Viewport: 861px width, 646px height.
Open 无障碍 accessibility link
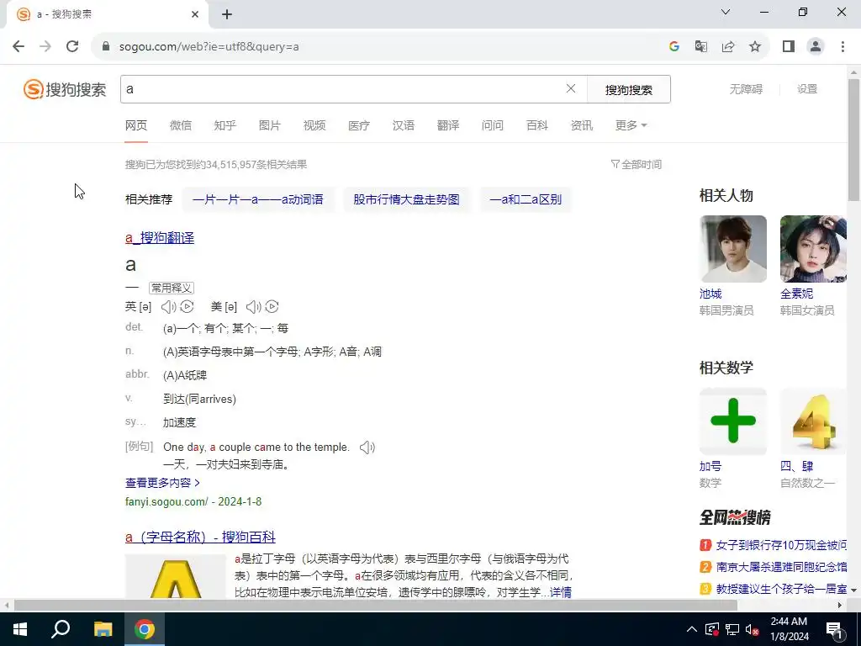[746, 89]
